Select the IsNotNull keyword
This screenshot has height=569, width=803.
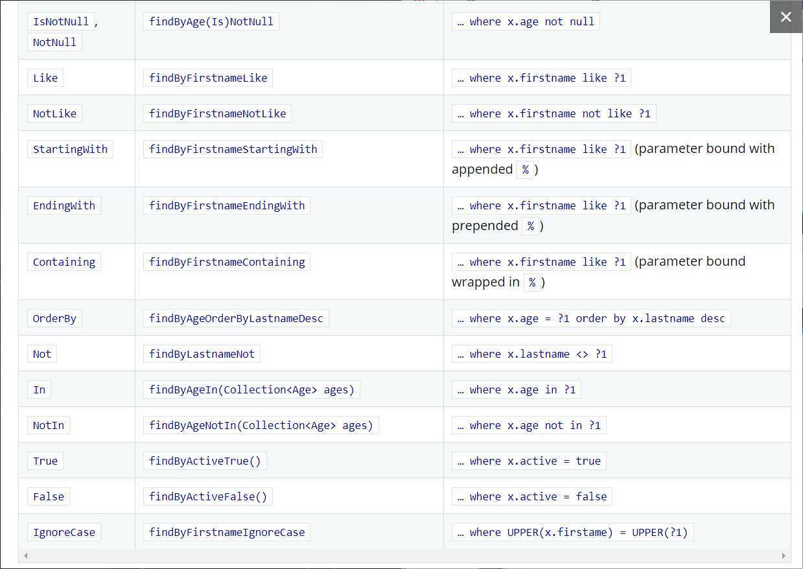pos(61,21)
